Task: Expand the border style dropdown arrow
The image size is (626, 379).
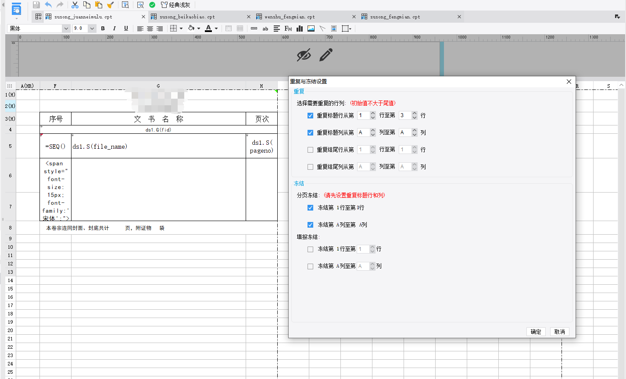Action: (181, 29)
